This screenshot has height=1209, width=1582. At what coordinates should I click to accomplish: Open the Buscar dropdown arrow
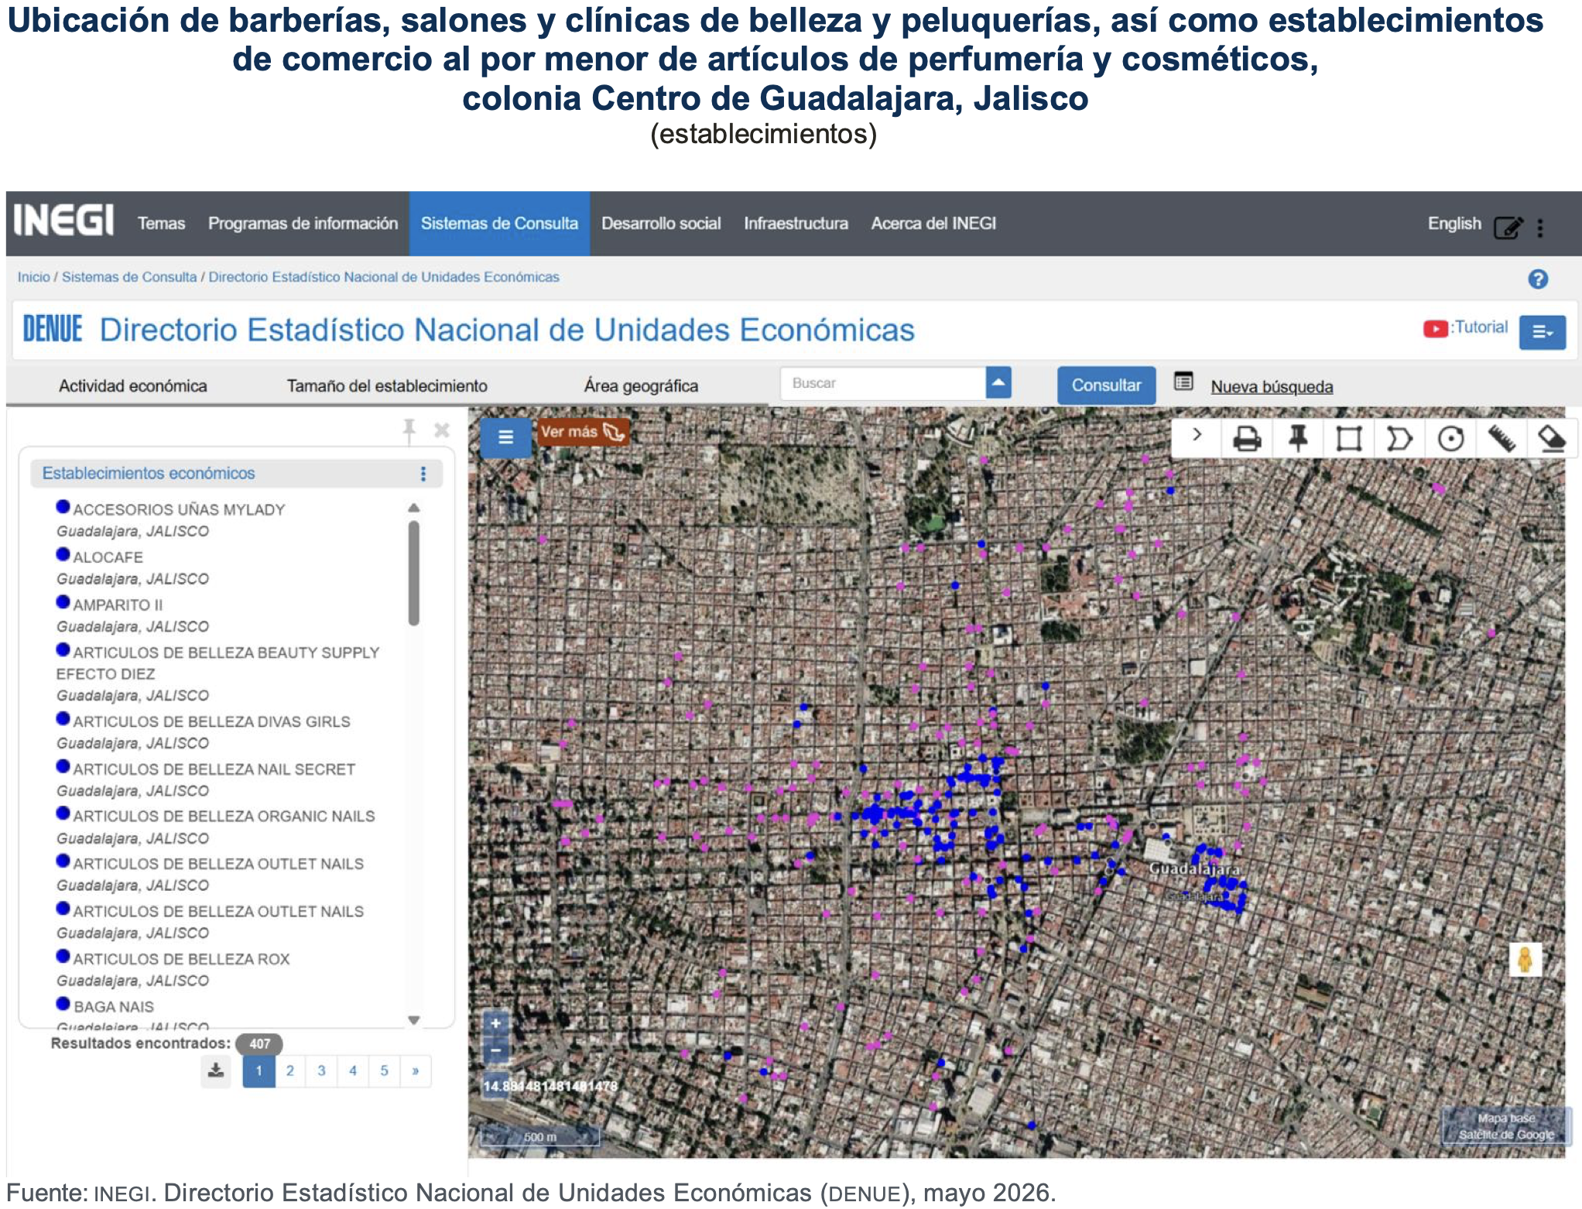(998, 382)
